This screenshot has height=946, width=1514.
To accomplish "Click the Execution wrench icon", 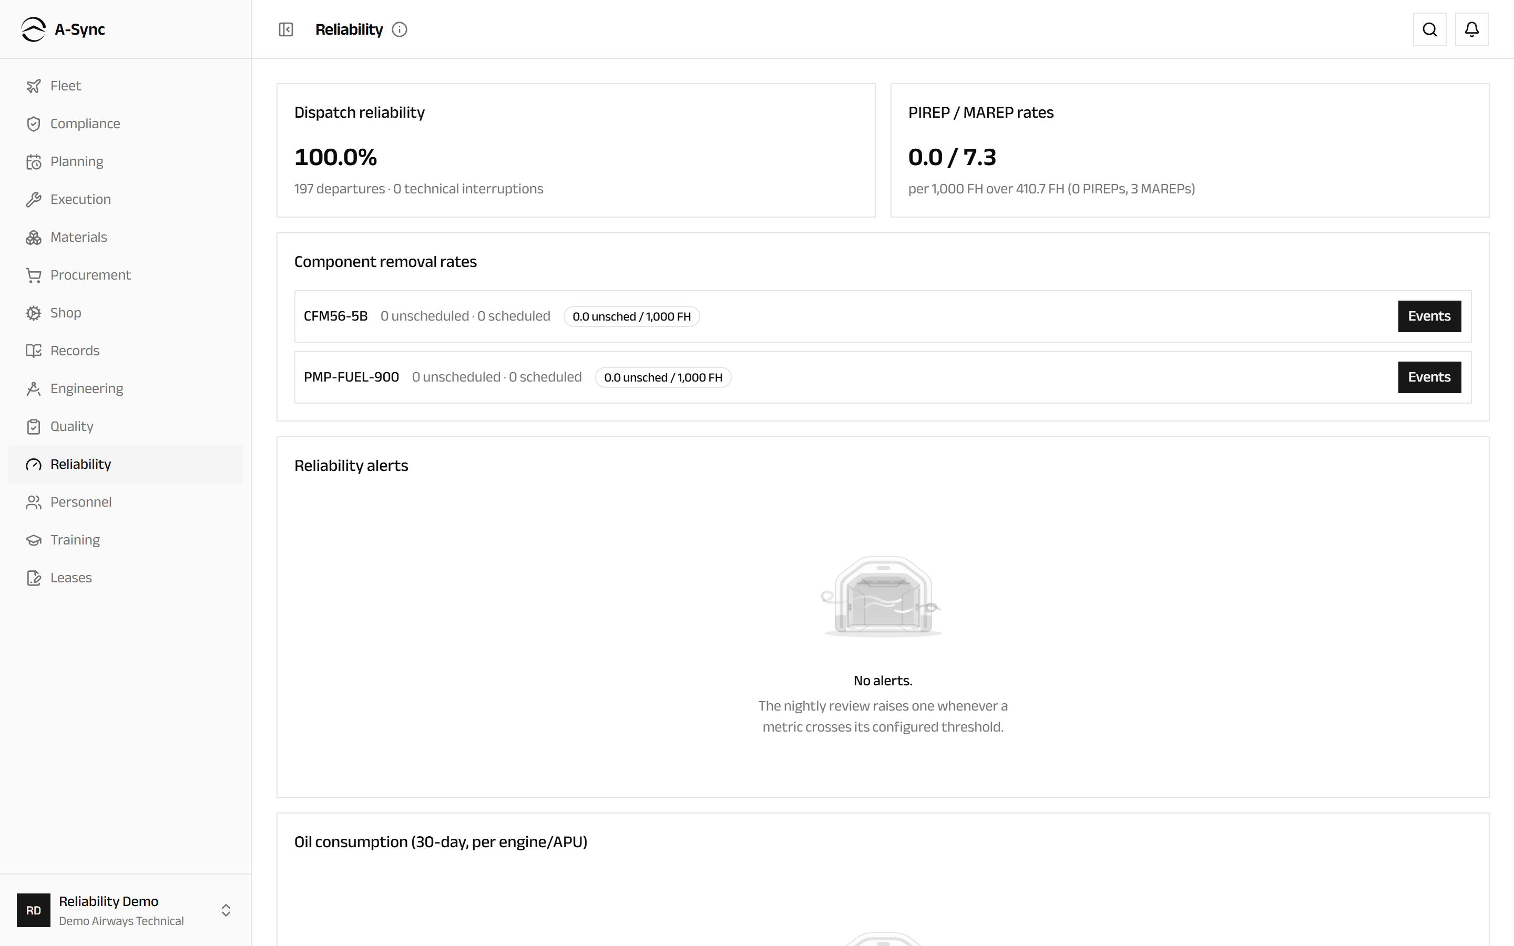I will pos(34,200).
